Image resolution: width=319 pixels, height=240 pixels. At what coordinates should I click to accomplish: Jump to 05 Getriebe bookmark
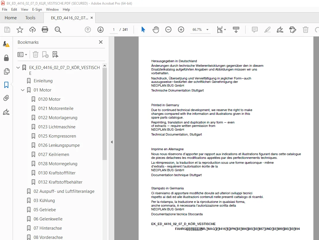click(x=45, y=210)
